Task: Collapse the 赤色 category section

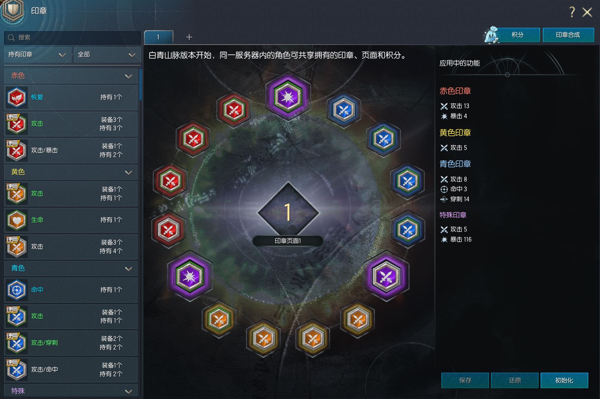Action: click(x=128, y=76)
